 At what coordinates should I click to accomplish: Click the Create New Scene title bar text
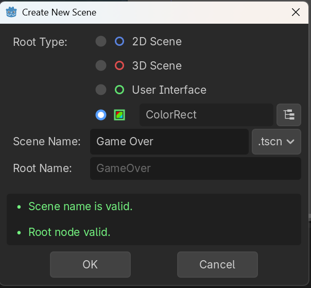(x=59, y=12)
